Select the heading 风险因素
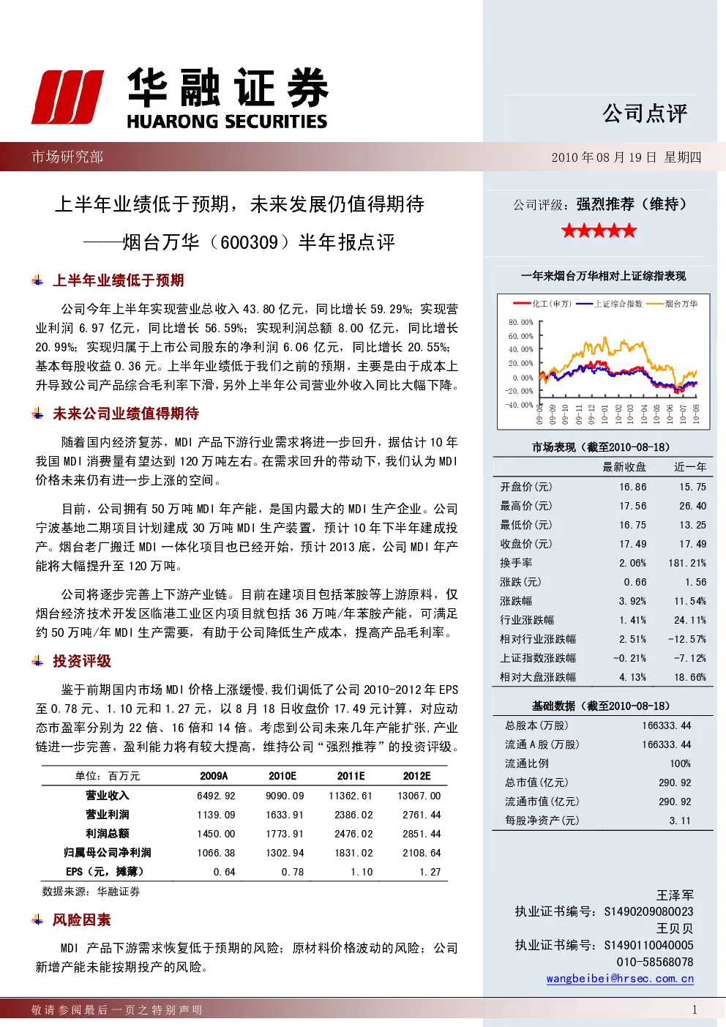 pyautogui.click(x=82, y=919)
